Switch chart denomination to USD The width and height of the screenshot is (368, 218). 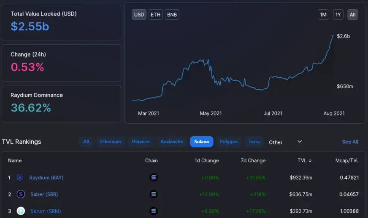[139, 14]
